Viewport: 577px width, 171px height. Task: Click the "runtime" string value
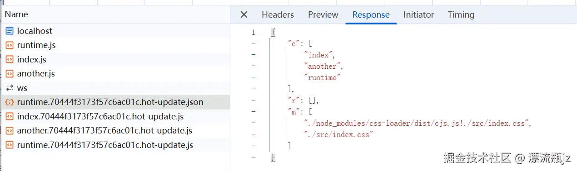[x=323, y=77]
